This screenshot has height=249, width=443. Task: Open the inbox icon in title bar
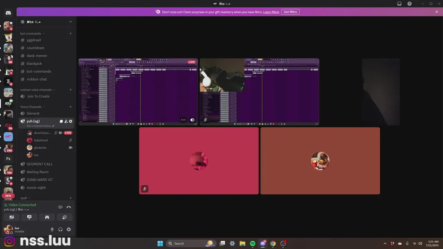pos(399,4)
